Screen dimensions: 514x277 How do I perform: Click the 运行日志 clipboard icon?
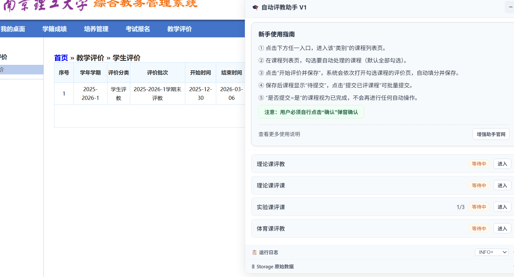tap(254, 252)
